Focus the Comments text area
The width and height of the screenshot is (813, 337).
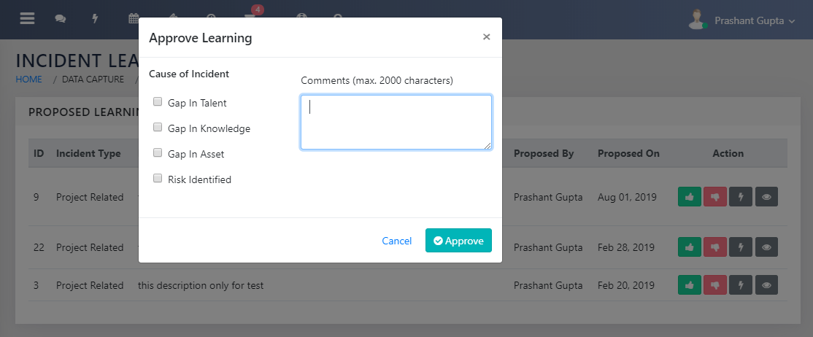tap(396, 122)
